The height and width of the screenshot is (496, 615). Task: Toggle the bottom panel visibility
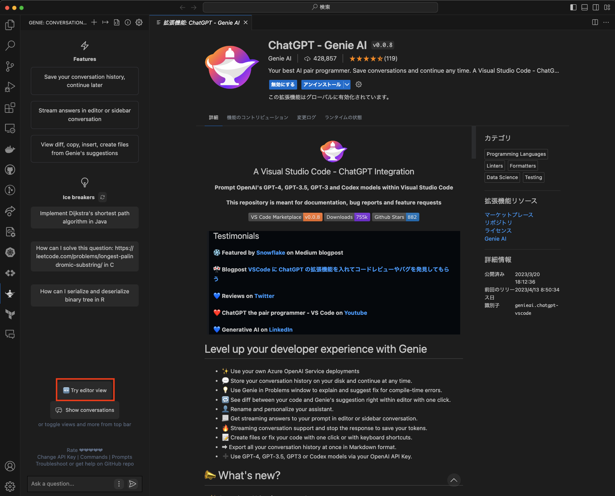(585, 7)
